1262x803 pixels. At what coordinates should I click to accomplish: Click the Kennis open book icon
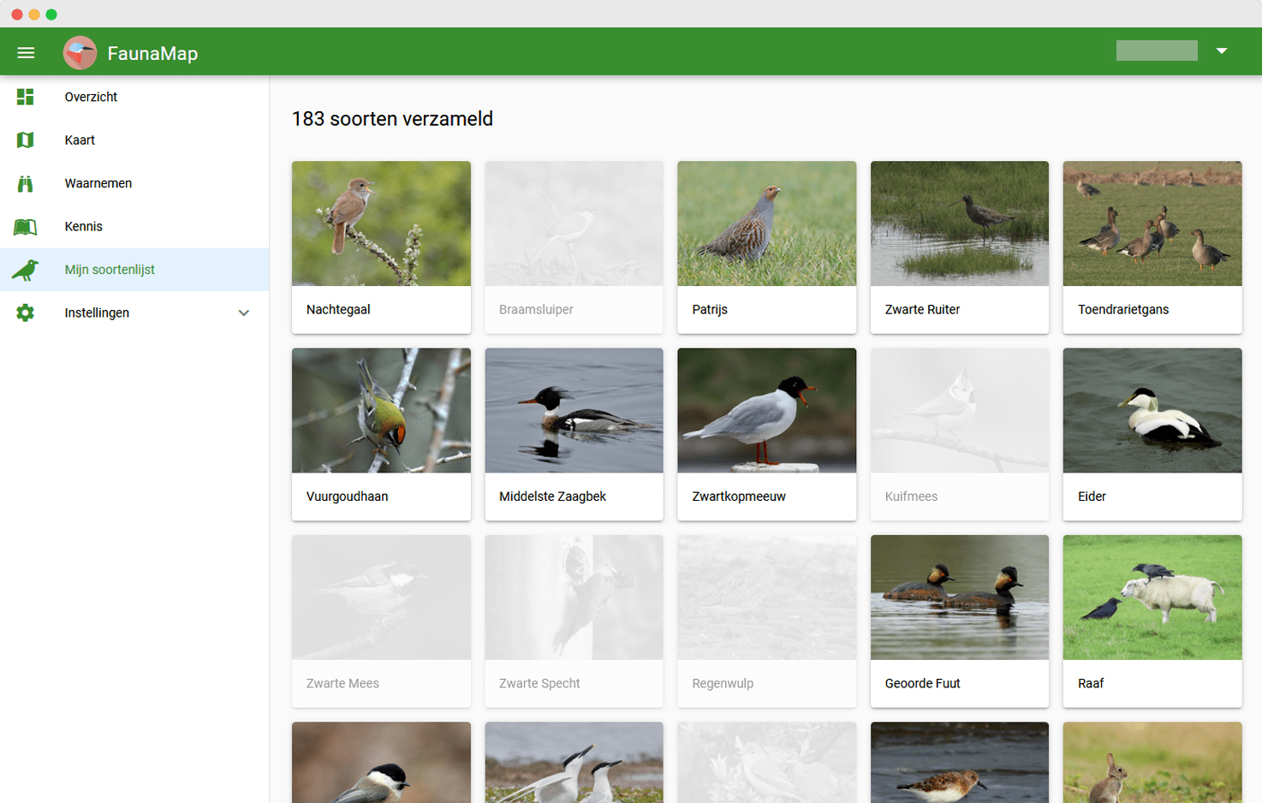click(x=26, y=227)
